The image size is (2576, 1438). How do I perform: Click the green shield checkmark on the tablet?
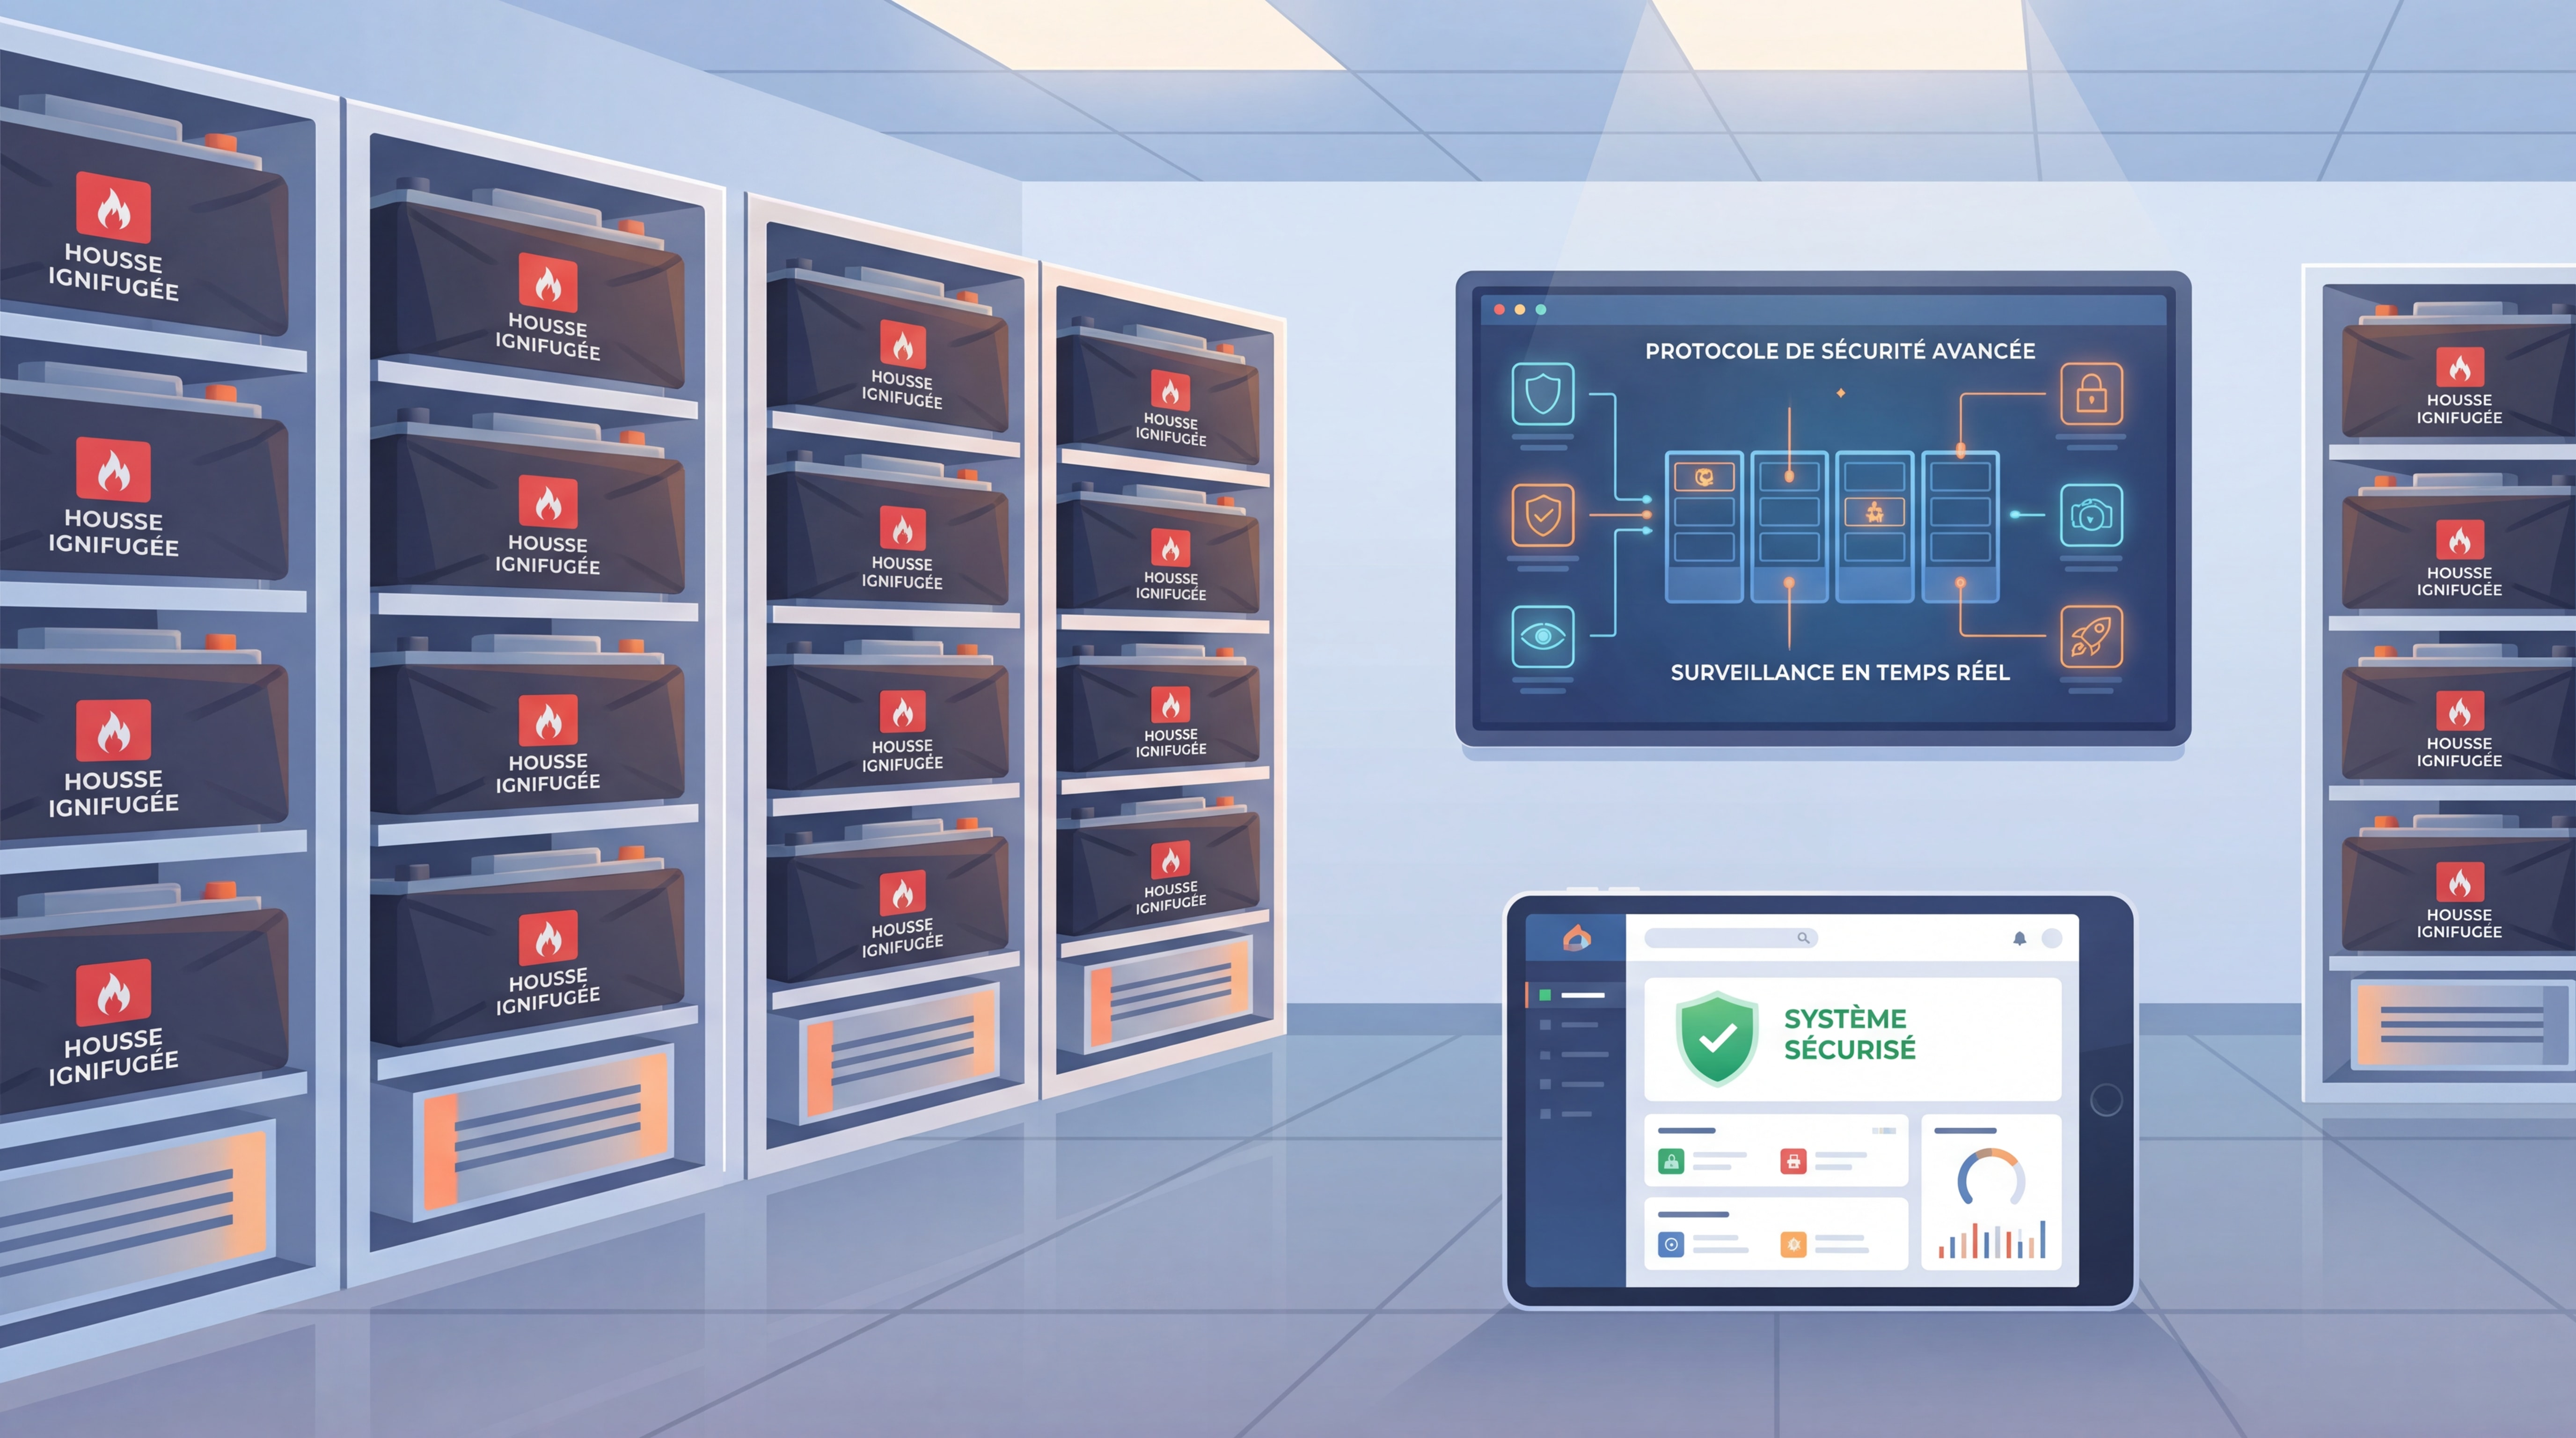[x=1717, y=1039]
